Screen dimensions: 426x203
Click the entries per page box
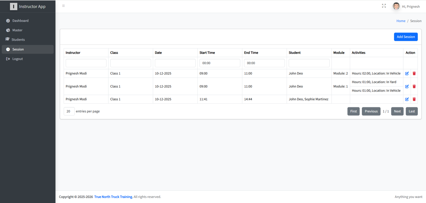pos(69,111)
